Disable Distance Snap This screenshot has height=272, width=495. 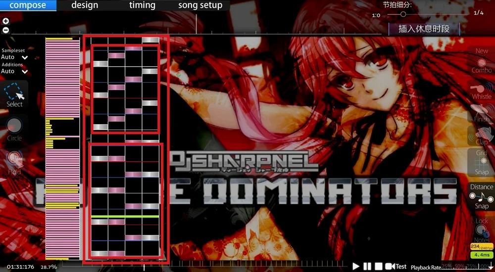[x=482, y=196]
